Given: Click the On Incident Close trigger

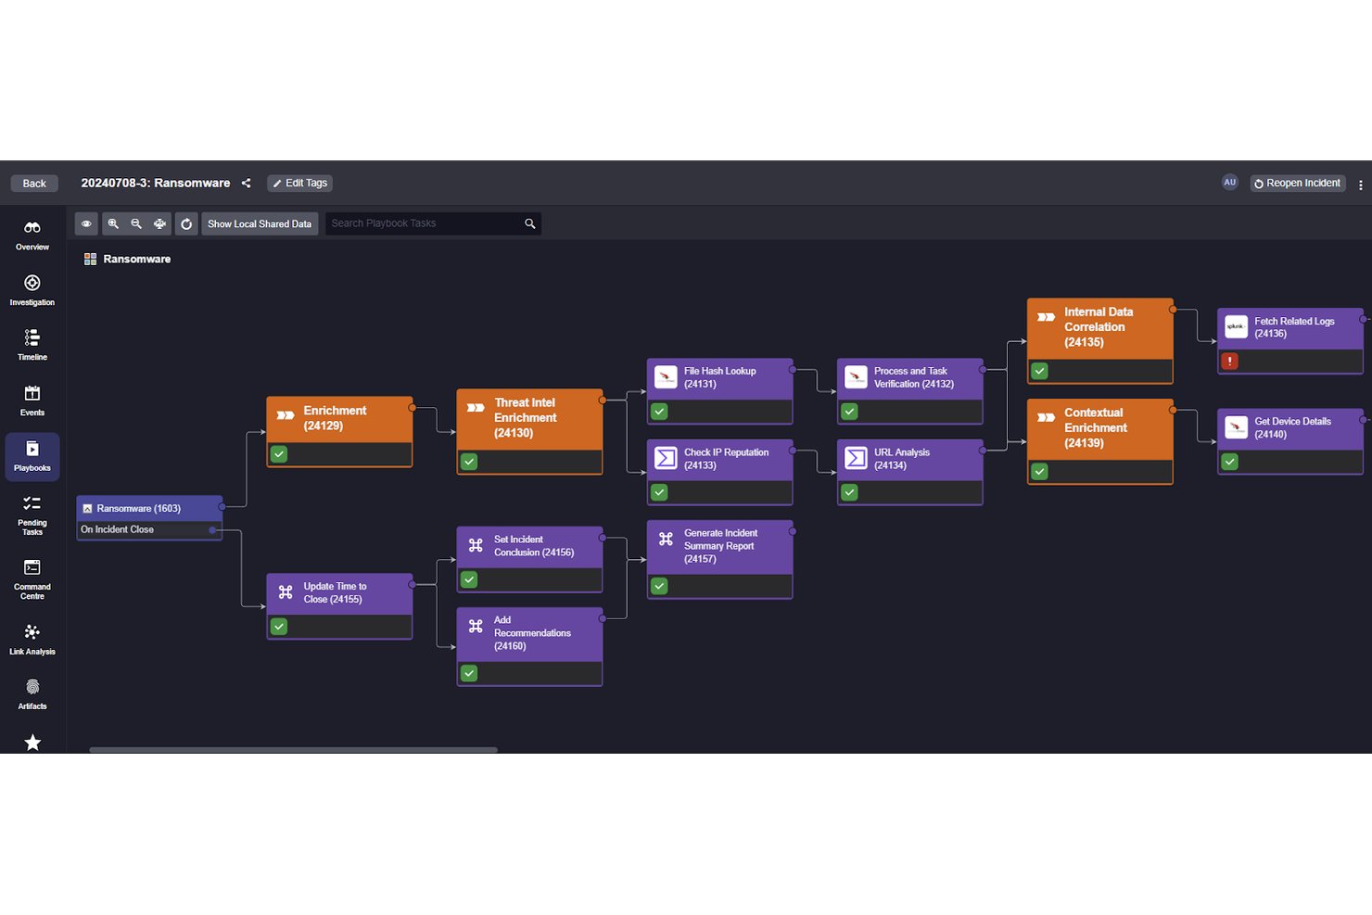Looking at the screenshot, I should click(x=148, y=530).
